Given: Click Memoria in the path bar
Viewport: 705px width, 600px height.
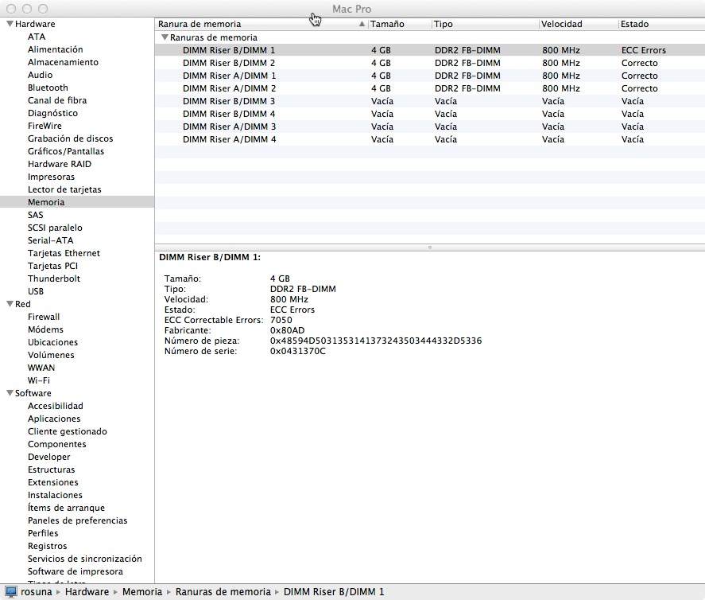Looking at the screenshot, I should (142, 591).
